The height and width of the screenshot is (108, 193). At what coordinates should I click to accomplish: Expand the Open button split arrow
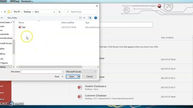click(79, 77)
